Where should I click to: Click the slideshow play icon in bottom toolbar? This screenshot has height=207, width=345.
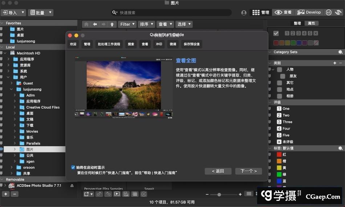(117, 194)
